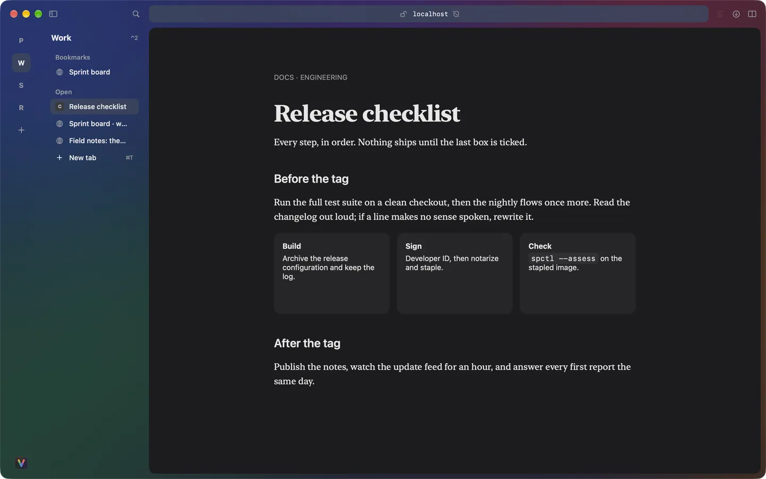766x479 pixels.
Task: Switch to the Field notes tab
Action: tap(95, 141)
